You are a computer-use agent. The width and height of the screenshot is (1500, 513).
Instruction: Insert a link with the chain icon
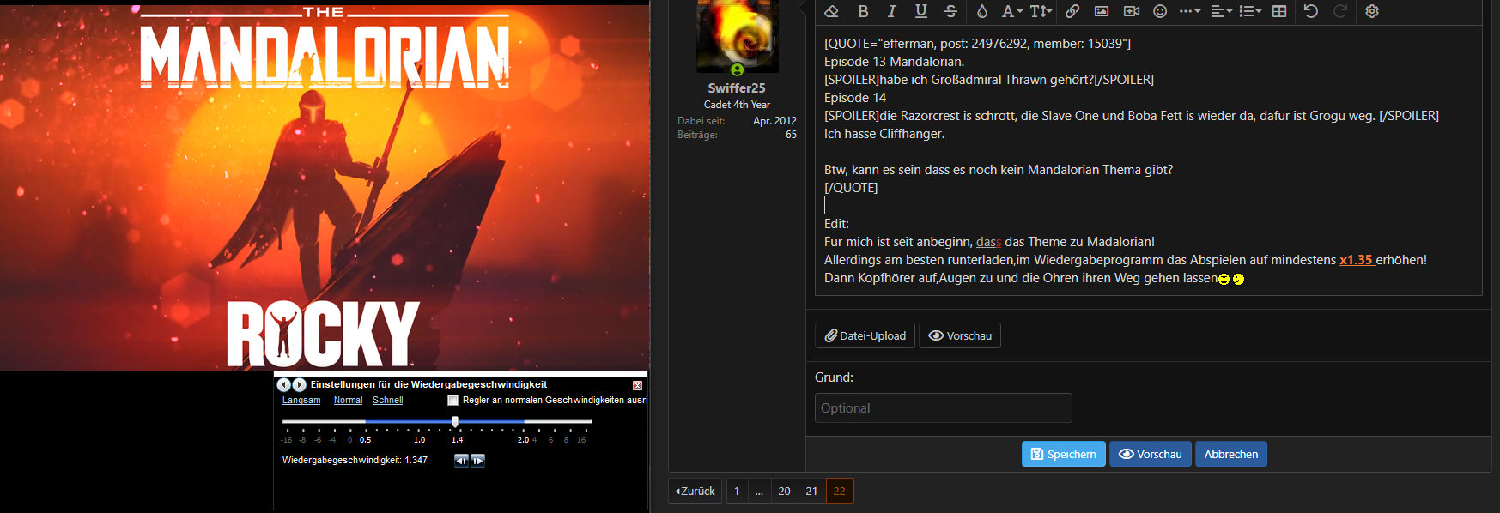[1072, 11]
